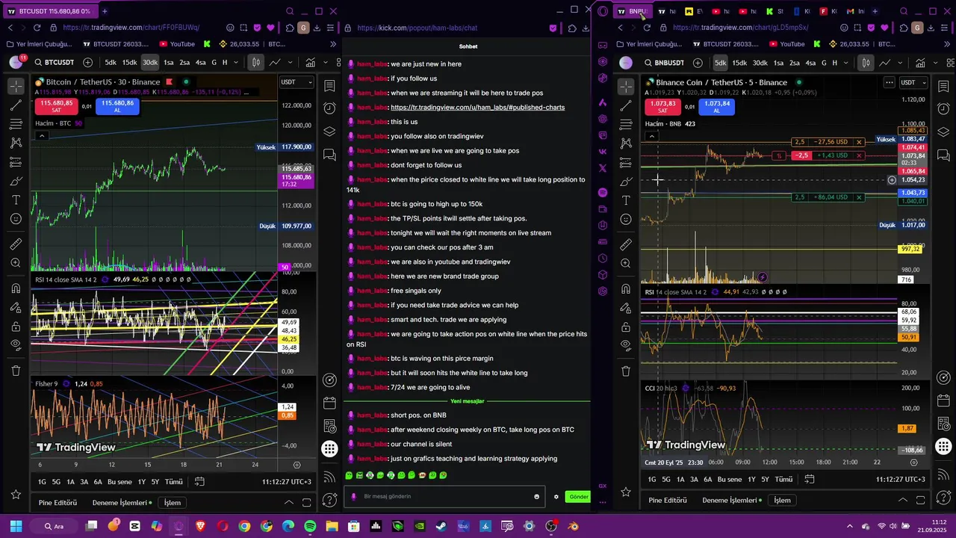Close the -27,56 USD order line

tap(859, 142)
